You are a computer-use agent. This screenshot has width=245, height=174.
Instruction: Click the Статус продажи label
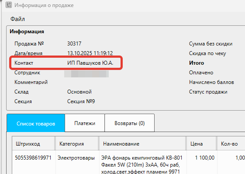click(208, 92)
